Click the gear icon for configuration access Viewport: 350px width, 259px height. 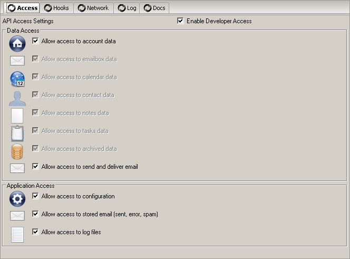[x=17, y=198]
